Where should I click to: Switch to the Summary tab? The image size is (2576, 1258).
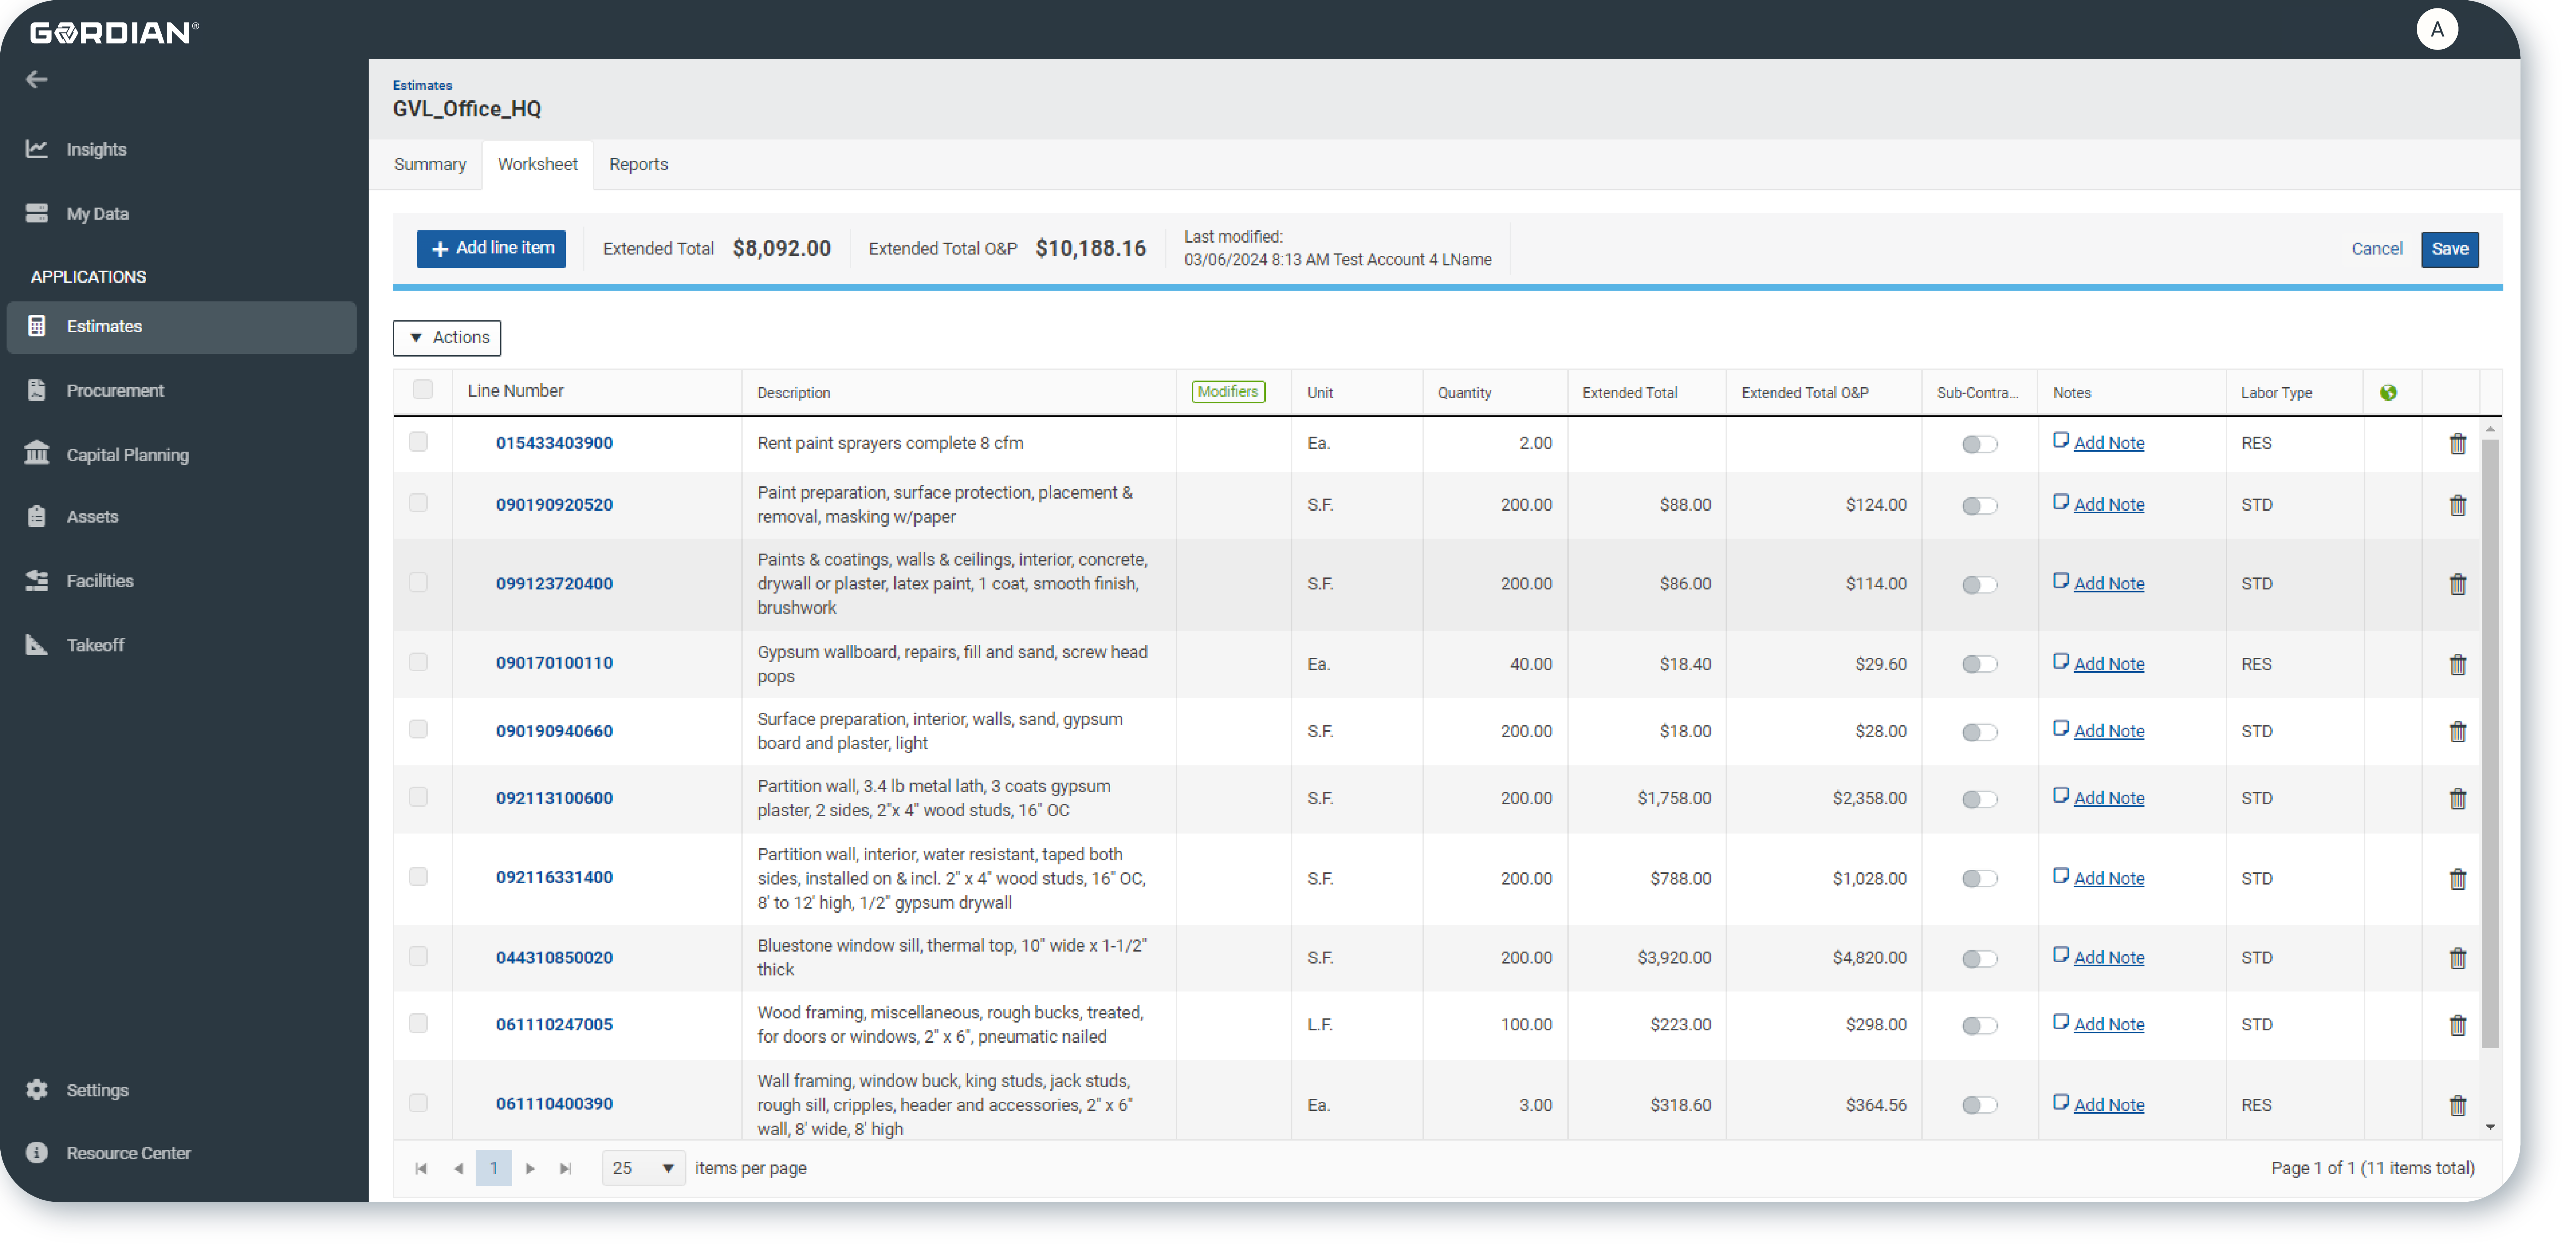click(430, 164)
